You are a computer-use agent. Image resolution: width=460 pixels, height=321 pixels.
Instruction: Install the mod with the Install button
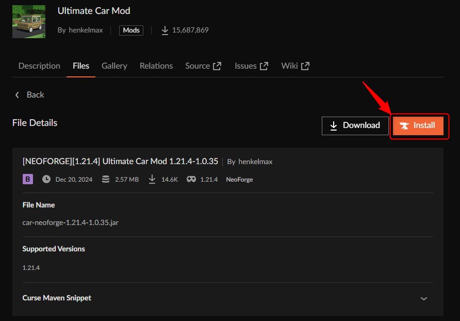418,126
